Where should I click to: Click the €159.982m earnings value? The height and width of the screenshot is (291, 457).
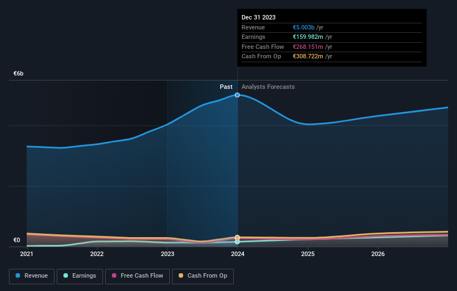[308, 37]
